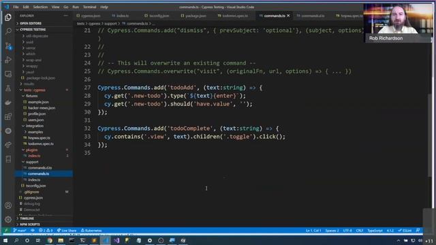Open the Source Control view
The height and width of the screenshot is (245, 436).
[8, 46]
